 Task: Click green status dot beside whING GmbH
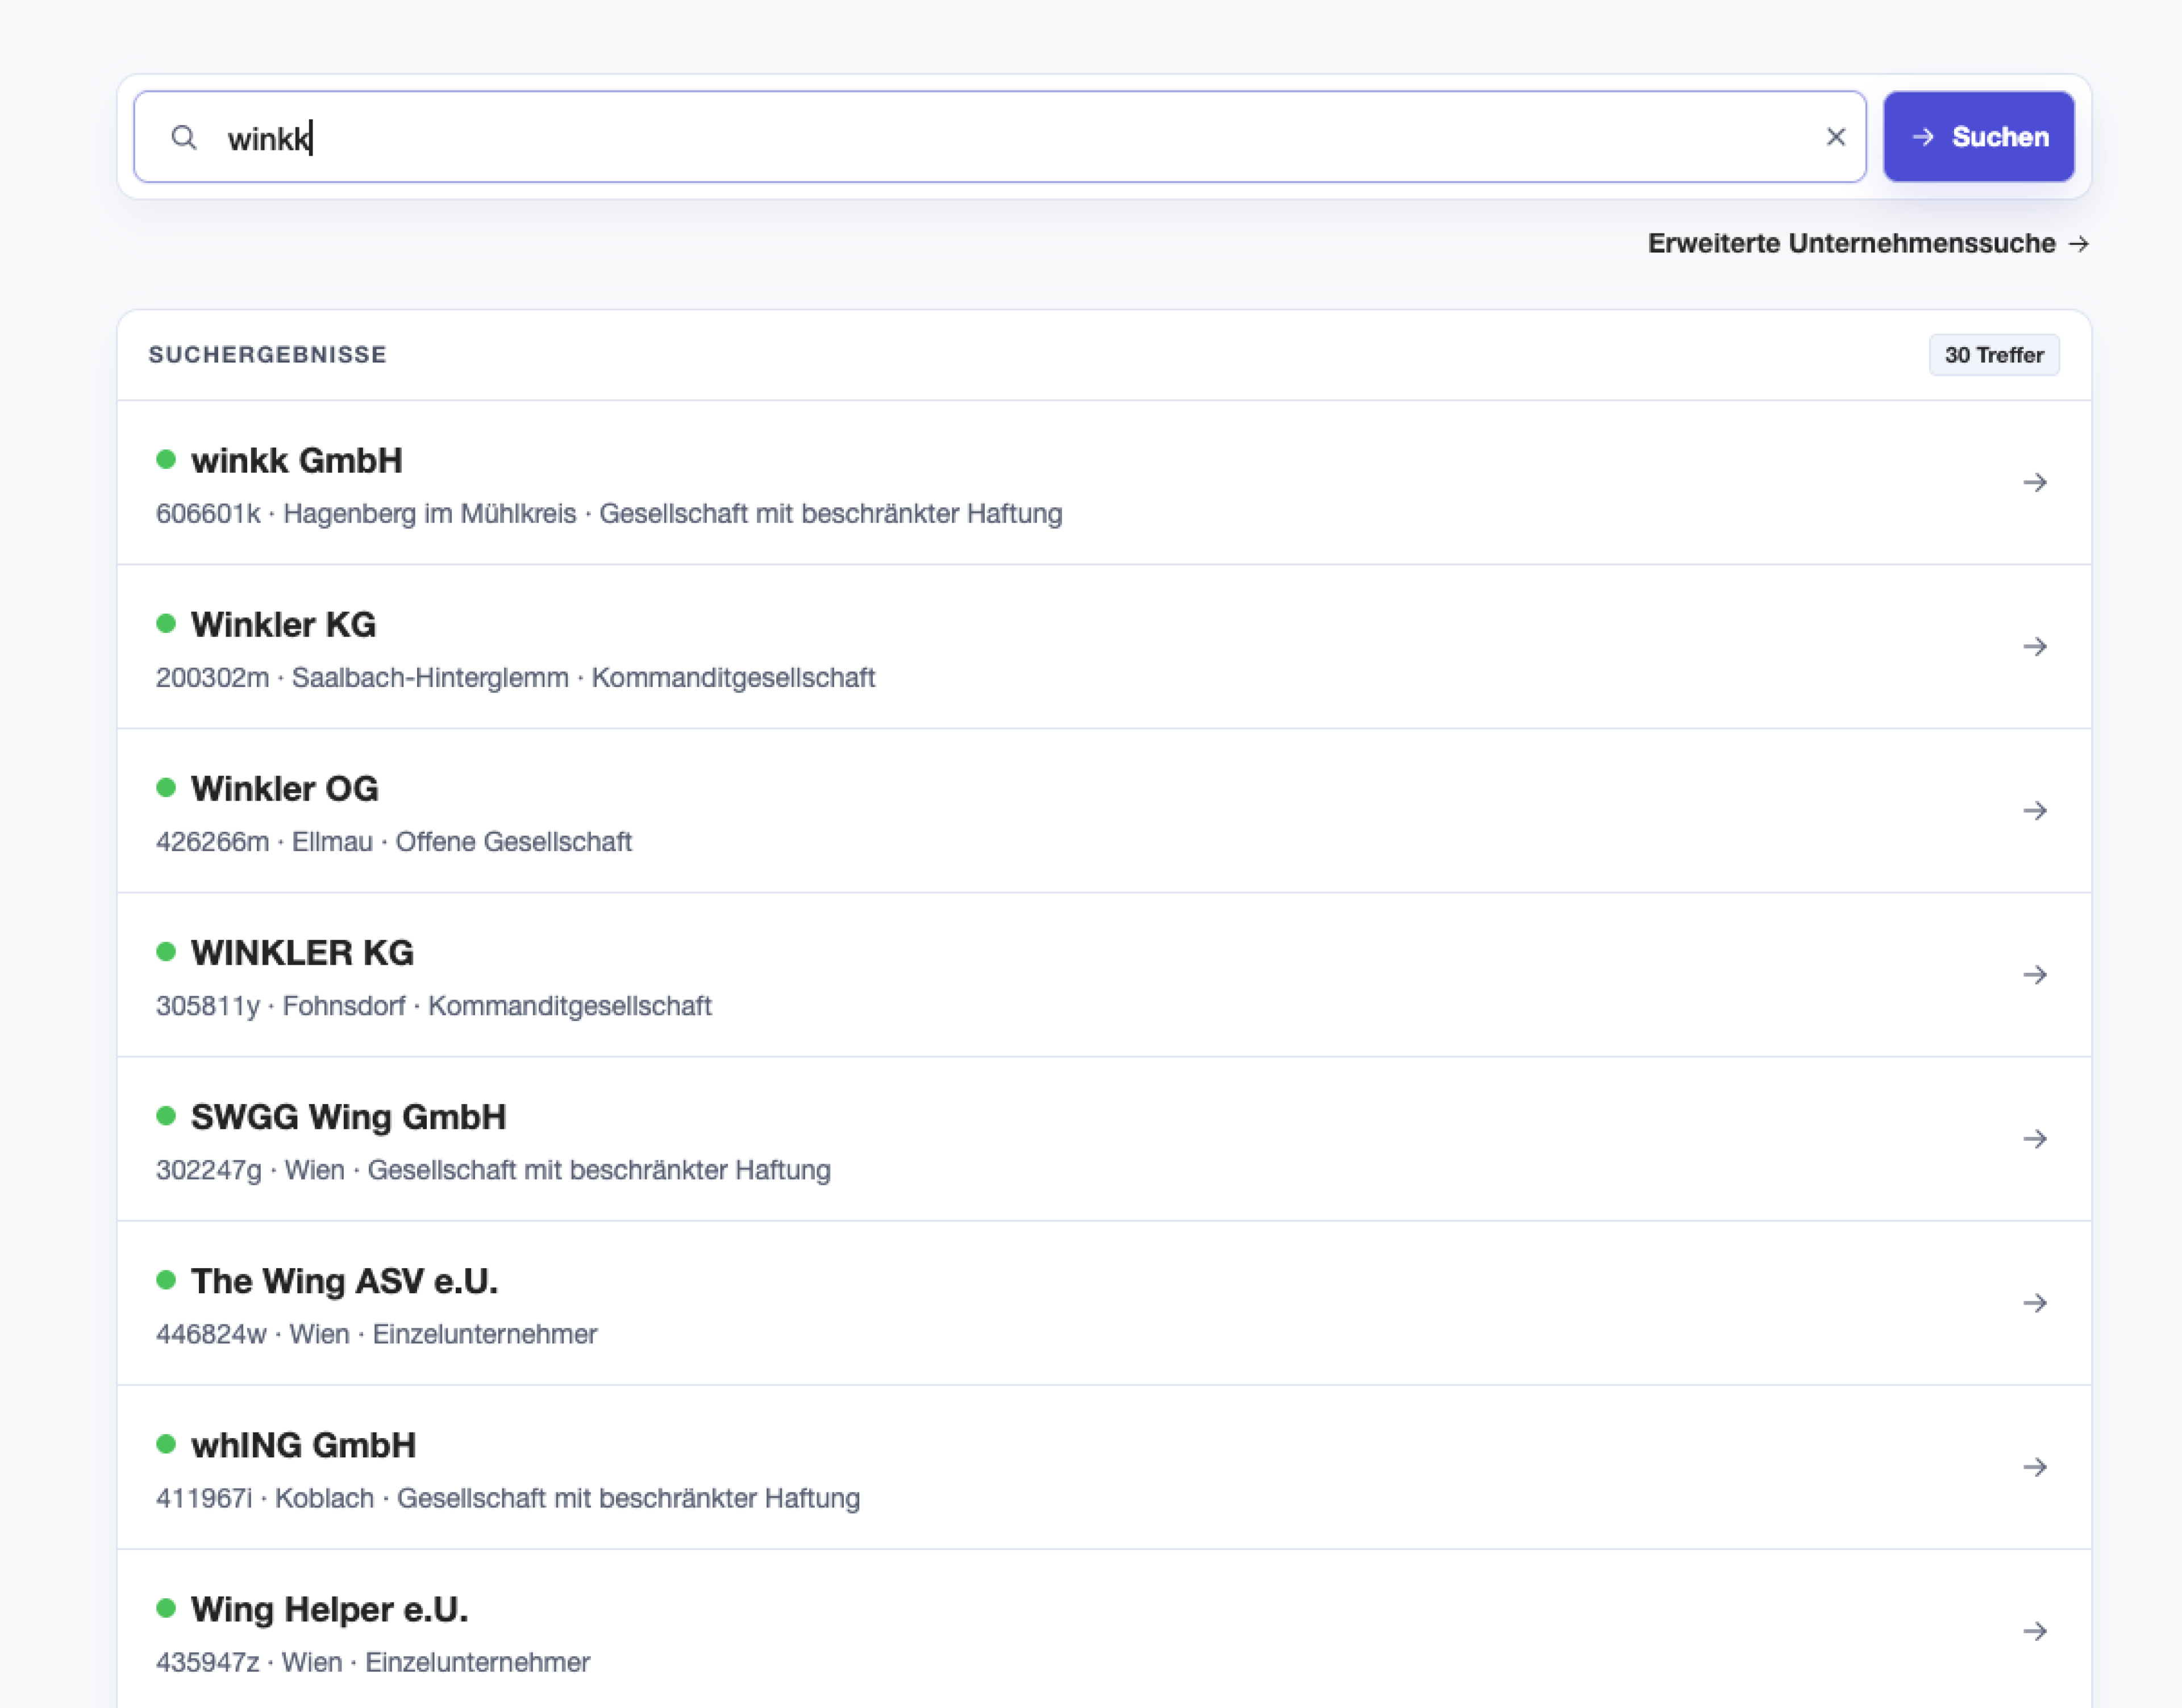[166, 1444]
